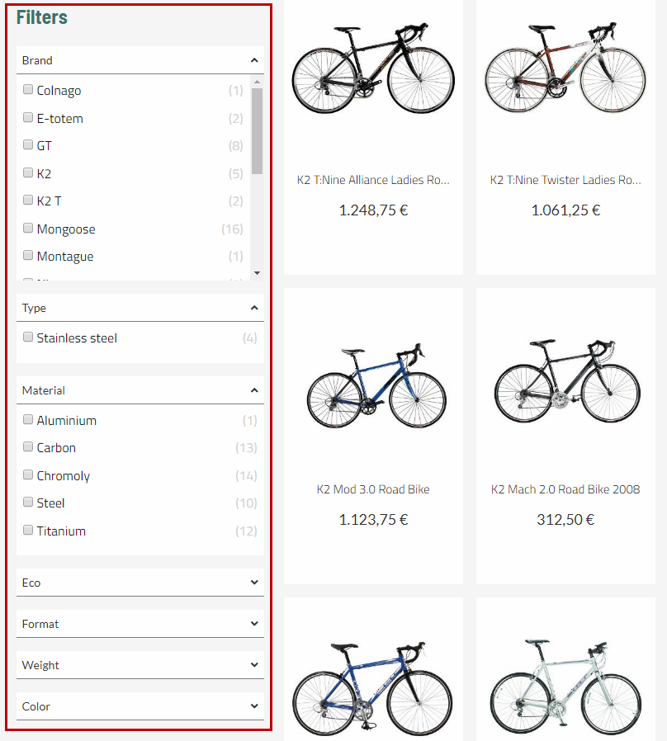Toggle the K2 T brand filter
The height and width of the screenshot is (741, 667).
28,200
